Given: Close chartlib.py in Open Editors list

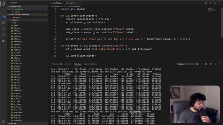Looking at the screenshot, I should (x=10, y=9).
